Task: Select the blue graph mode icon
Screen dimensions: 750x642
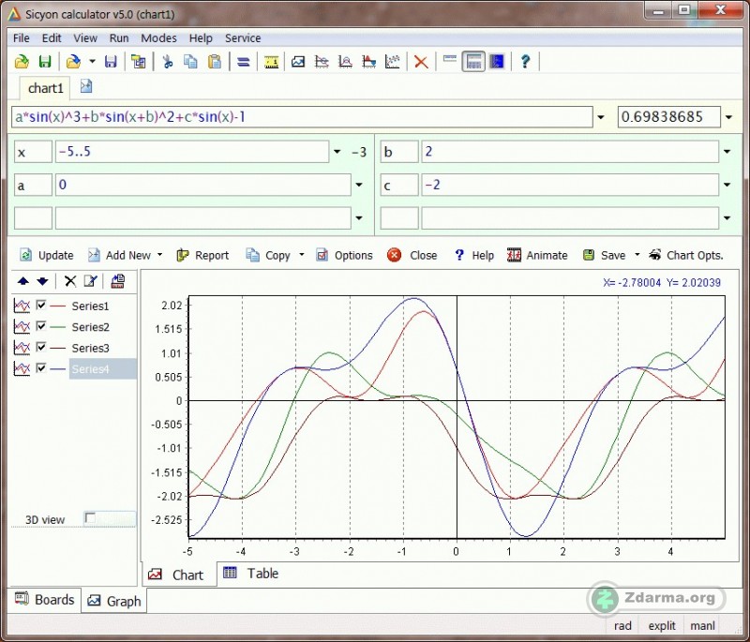Action: coord(497,62)
